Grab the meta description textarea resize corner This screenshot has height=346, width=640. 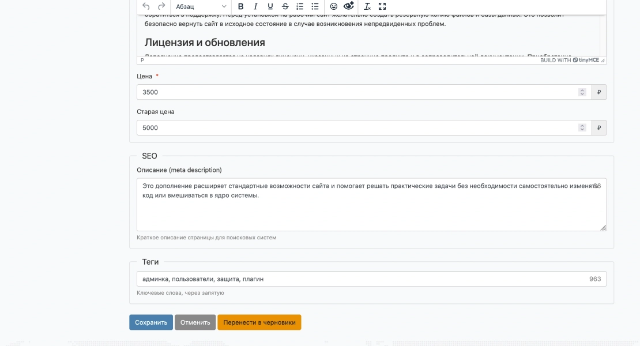tap(603, 228)
